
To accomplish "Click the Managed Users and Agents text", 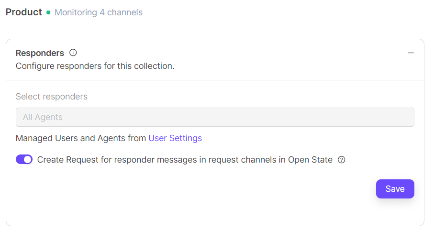I will [81, 138].
